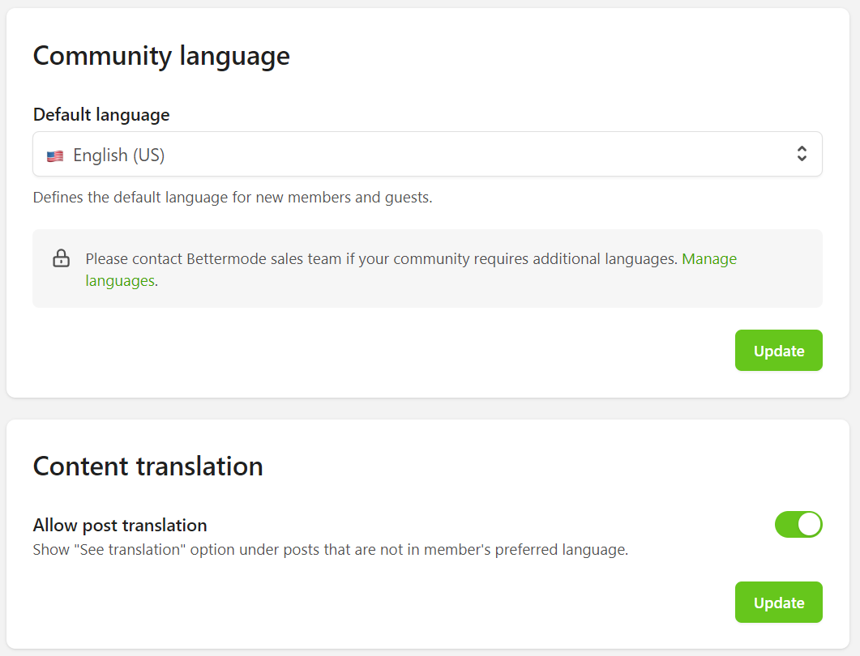
Task: Disable the Allow post translation toggle
Action: point(798,525)
